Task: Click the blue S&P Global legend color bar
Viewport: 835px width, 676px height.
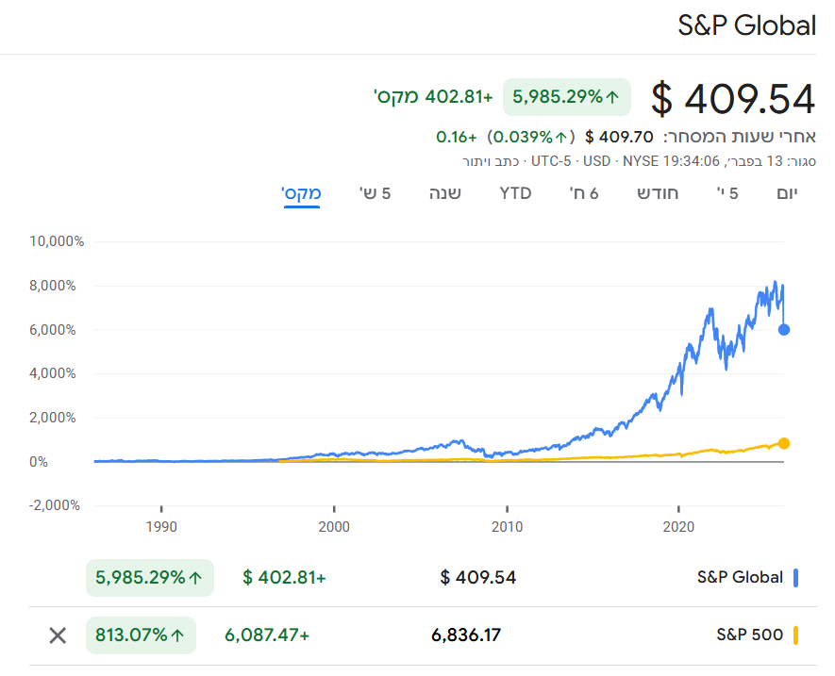Action: point(796,578)
